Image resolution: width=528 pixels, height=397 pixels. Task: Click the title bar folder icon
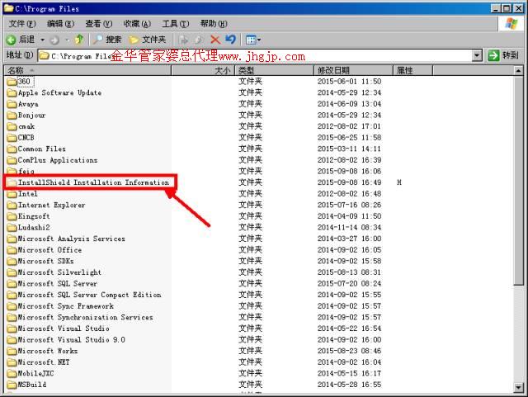point(9,8)
